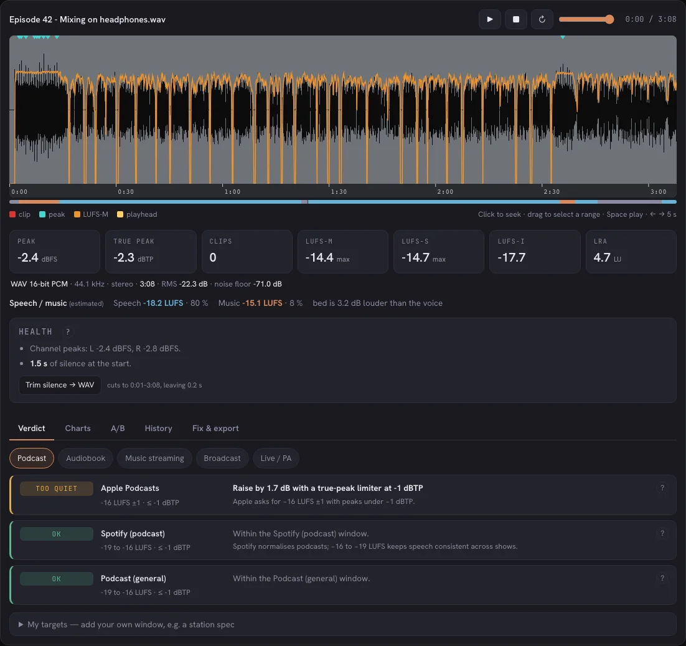The width and height of the screenshot is (686, 646).
Task: Click 'Channel peaks: L -2.4 dBFS' line
Action: [105, 348]
